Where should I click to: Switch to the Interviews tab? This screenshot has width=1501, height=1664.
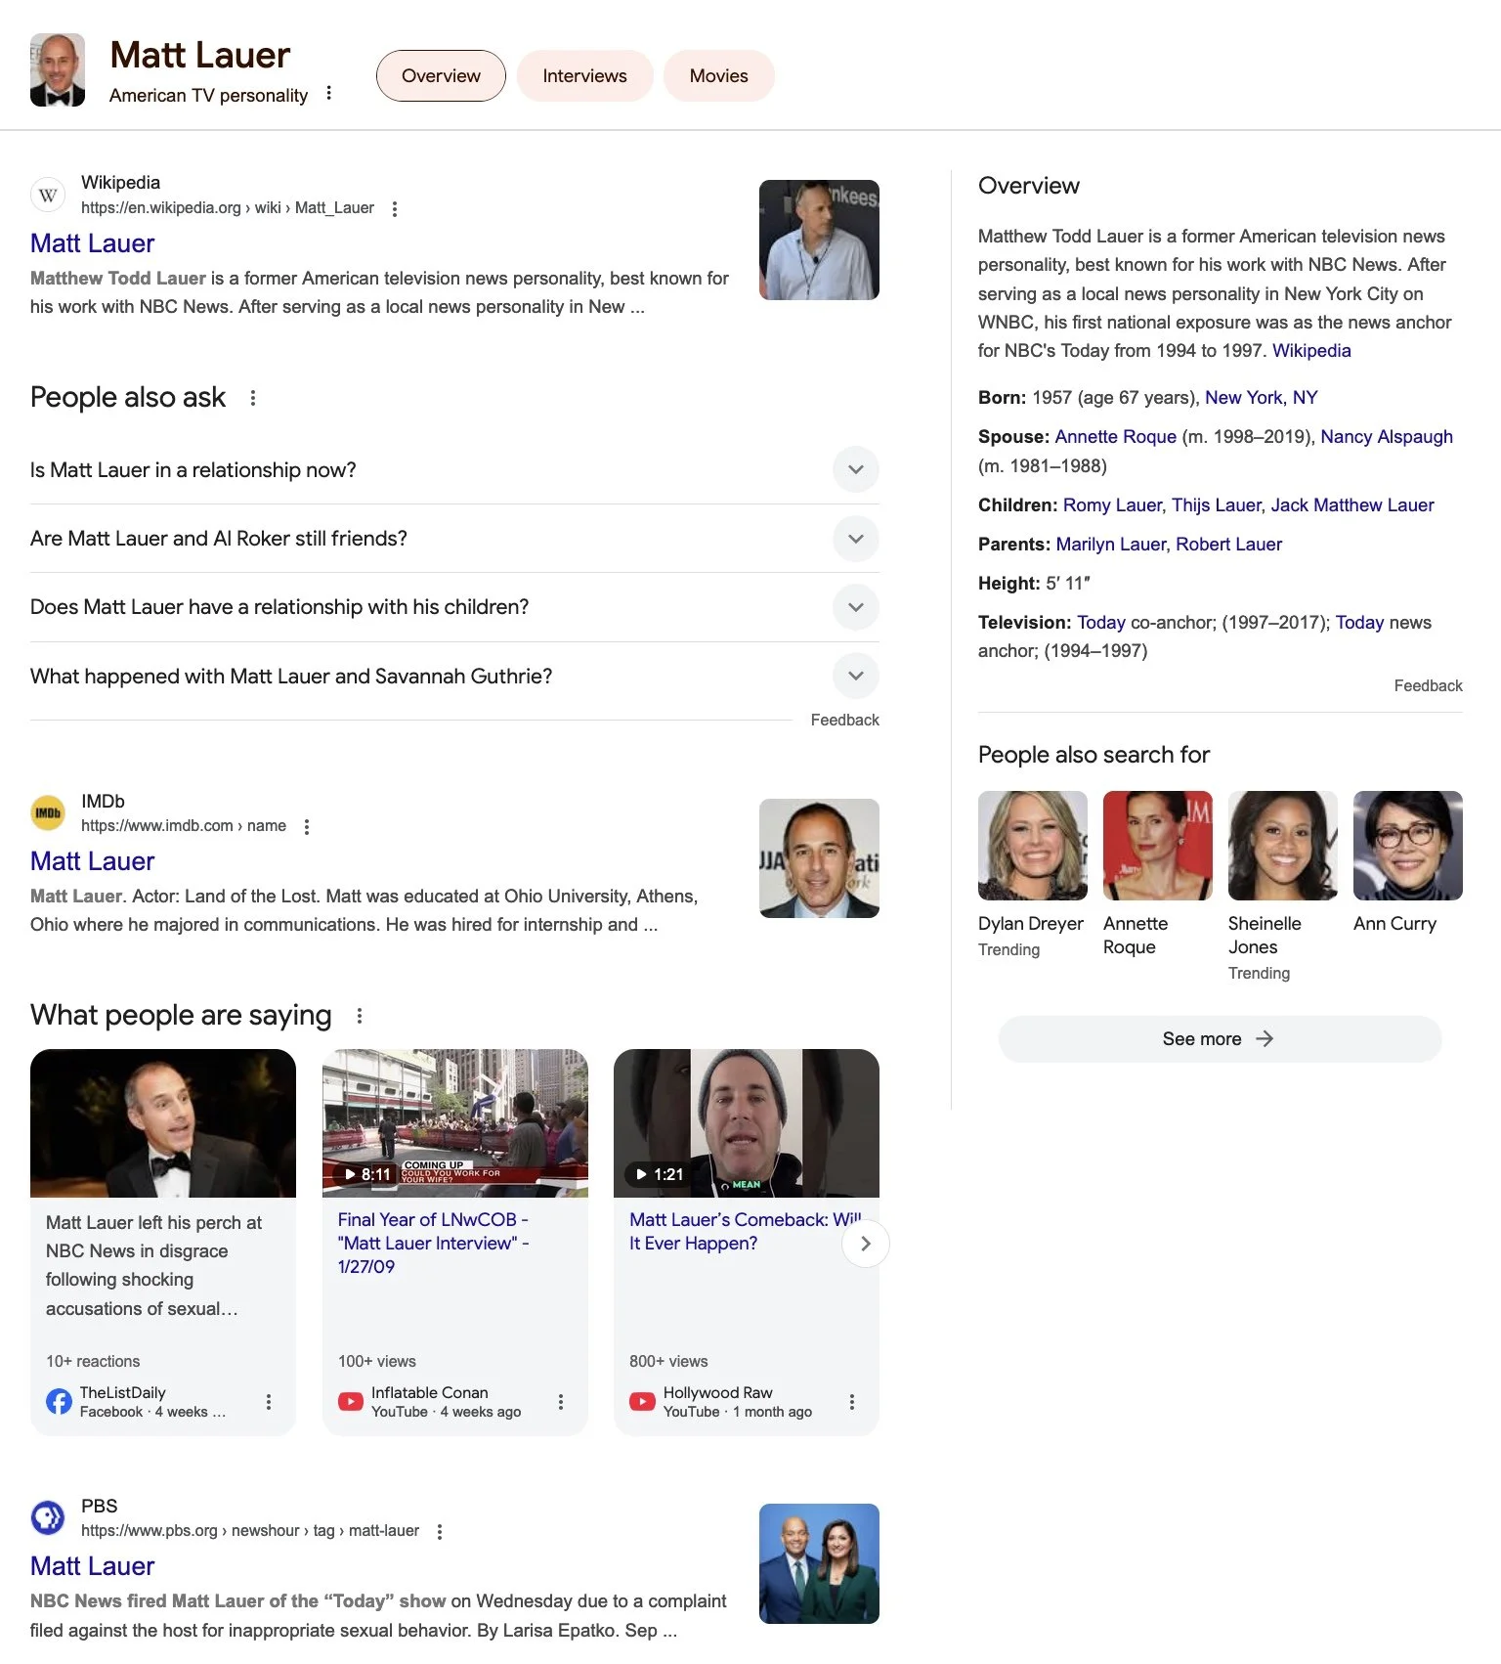coord(584,76)
